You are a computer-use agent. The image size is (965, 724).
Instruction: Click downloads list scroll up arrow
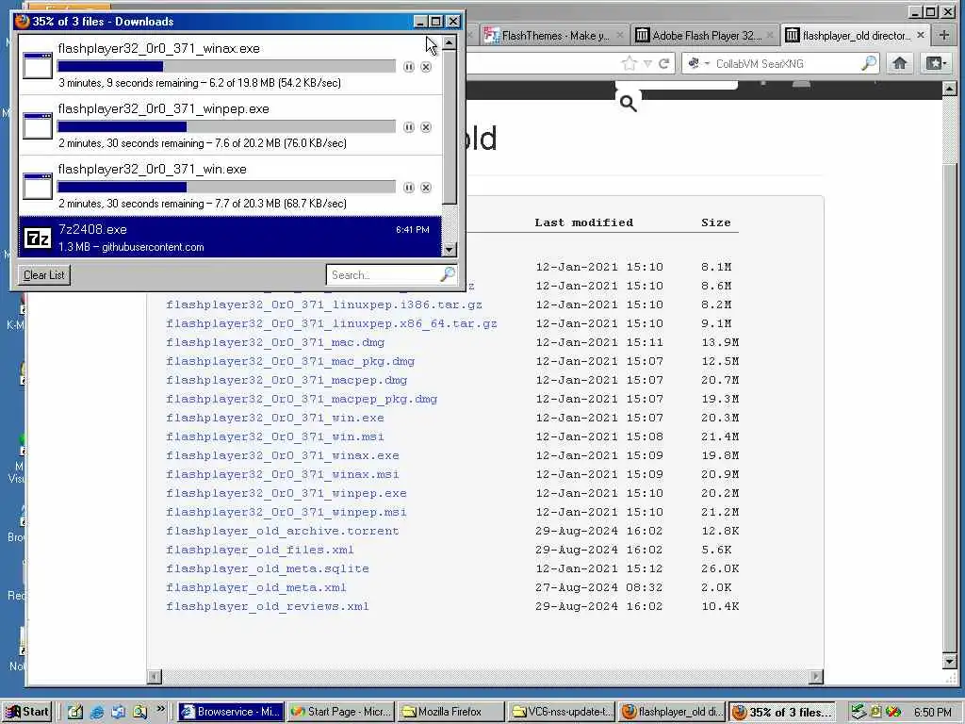pos(450,42)
